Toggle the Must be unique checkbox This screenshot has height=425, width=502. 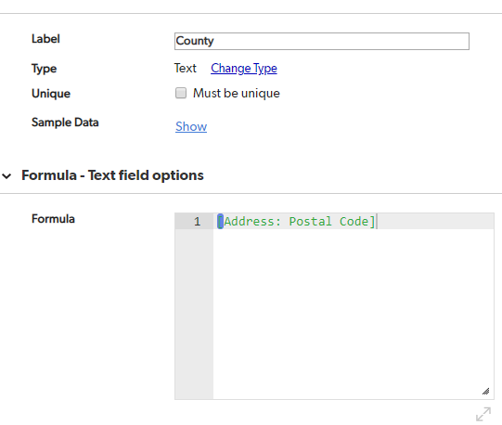[x=181, y=93]
